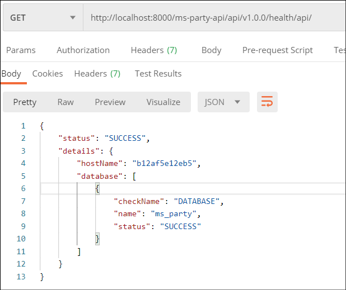View response Headers (7) beside Test Results

pos(97,74)
